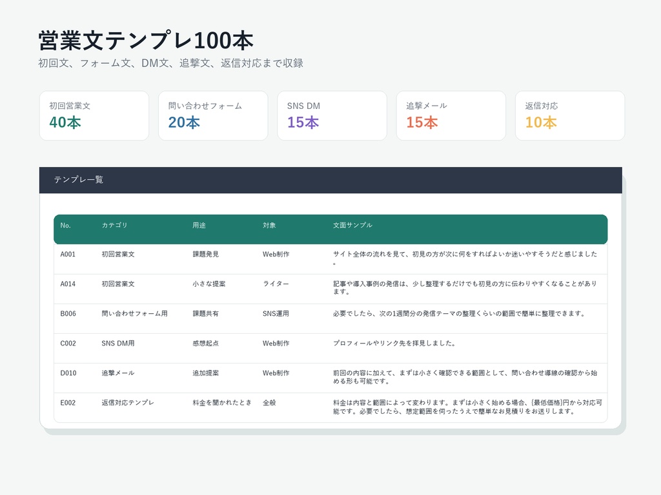
Task: Click the 課題共有 purpose cell
Action: [x=206, y=314]
